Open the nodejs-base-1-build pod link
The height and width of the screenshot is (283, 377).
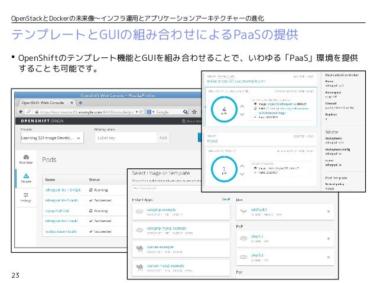[61, 232]
